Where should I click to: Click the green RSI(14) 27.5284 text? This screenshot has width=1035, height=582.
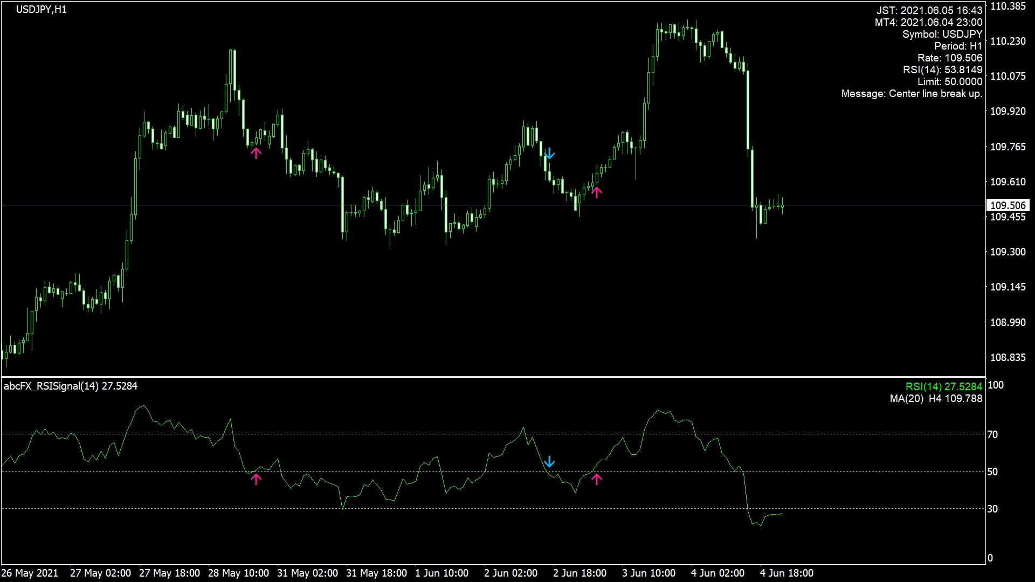943,386
